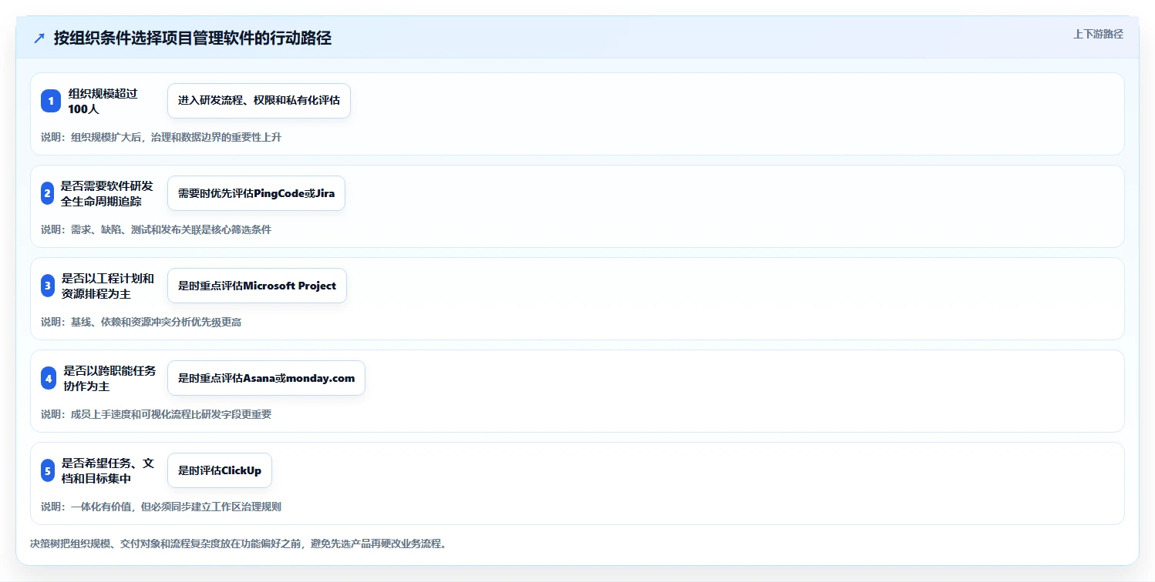Screen dimensions: 1155x582
Task: Click the title 按组织条件选择项目管理软件的行动路径
Action: point(193,38)
